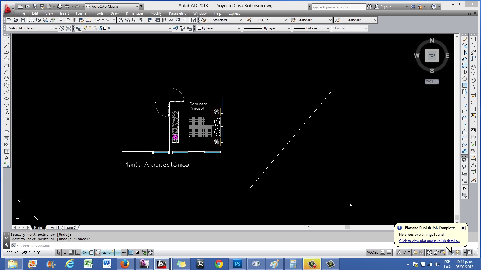Open Plot Preview from the Standard toolbar
The height and width of the screenshot is (270, 481).
[x=39, y=20]
